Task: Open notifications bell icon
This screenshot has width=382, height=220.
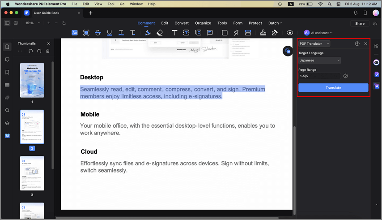Action: pyautogui.click(x=356, y=13)
